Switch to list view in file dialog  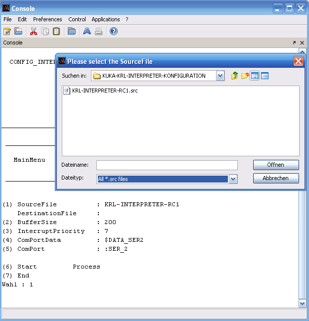pos(255,76)
